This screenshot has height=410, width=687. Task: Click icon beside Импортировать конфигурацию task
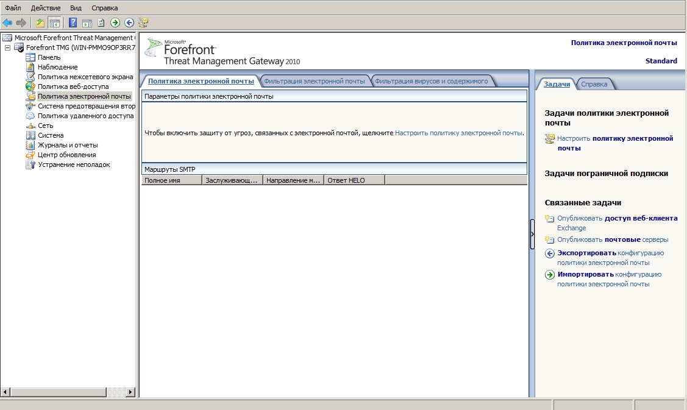pyautogui.click(x=549, y=275)
